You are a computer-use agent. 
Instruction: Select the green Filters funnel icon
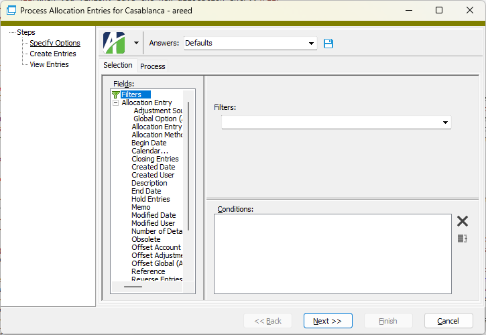click(x=115, y=95)
